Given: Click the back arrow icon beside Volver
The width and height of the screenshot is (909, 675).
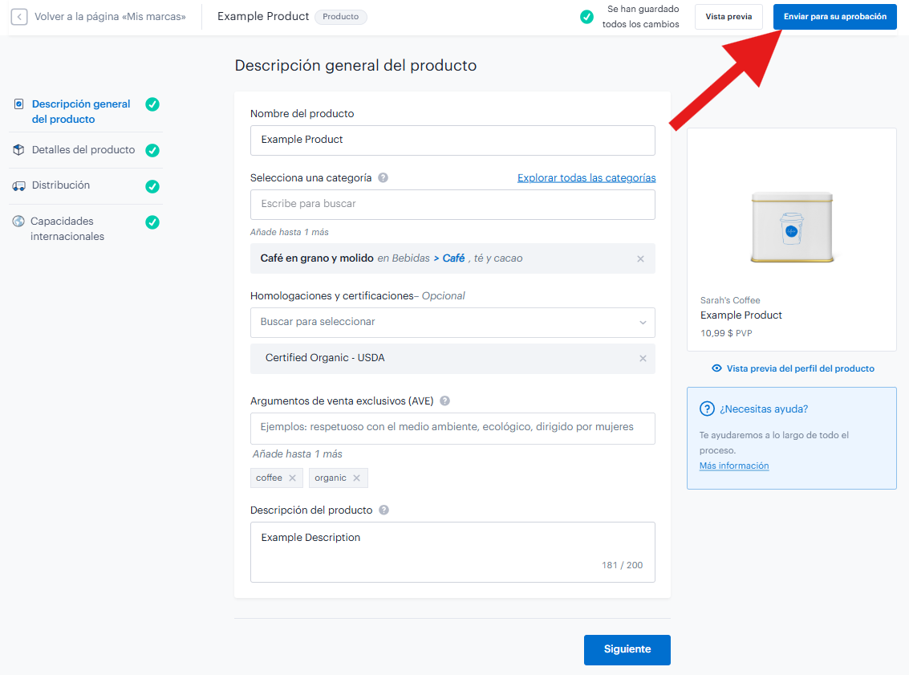Looking at the screenshot, I should (x=18, y=17).
